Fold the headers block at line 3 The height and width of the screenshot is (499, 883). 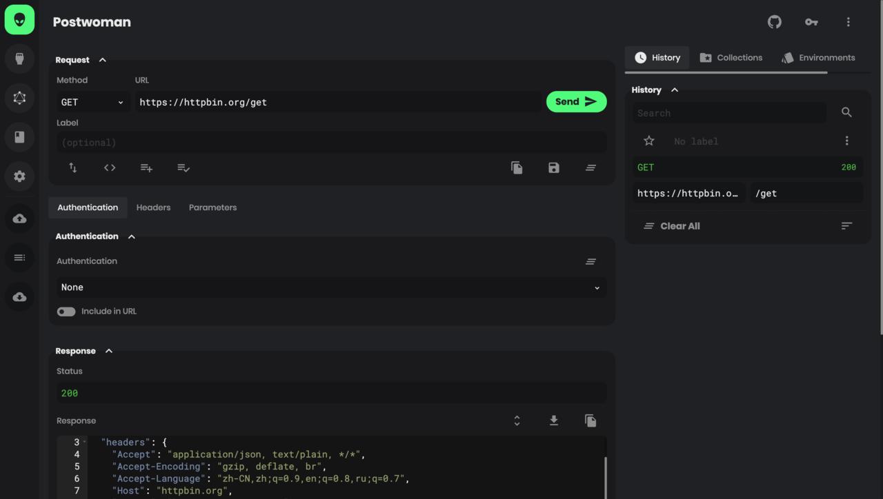pyautogui.click(x=85, y=442)
